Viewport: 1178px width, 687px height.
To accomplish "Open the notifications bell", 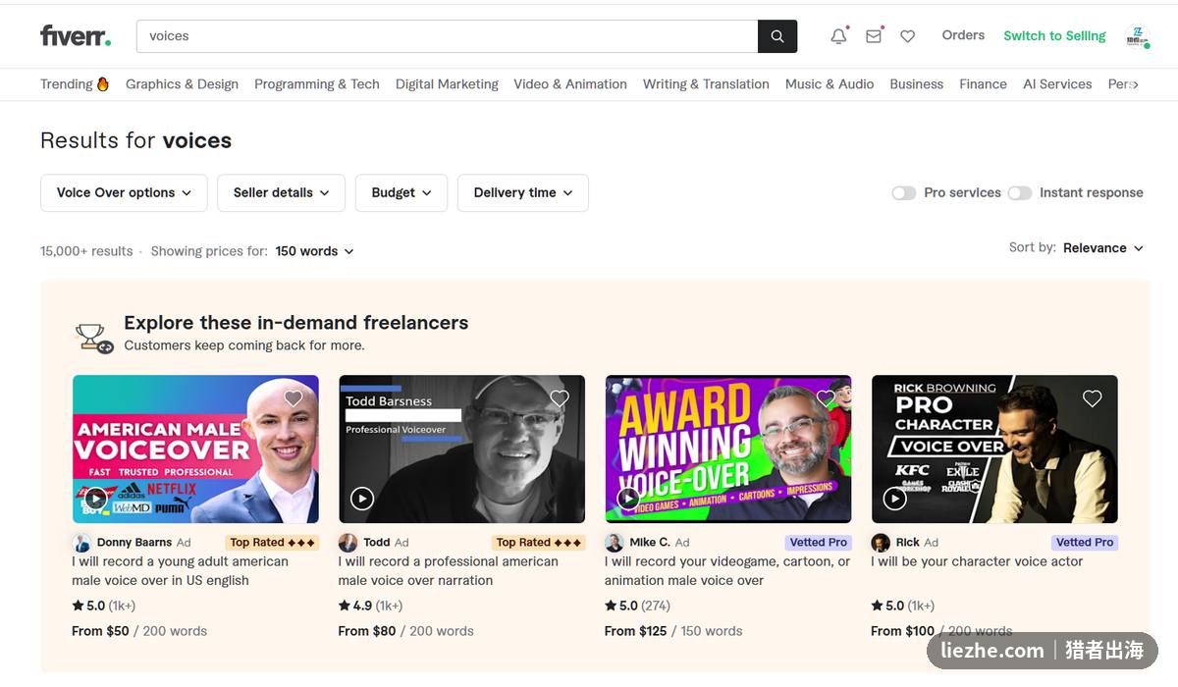I will point(838,36).
